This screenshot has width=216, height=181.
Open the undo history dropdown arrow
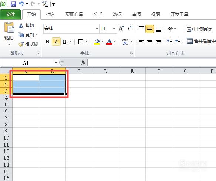tap(27, 4)
